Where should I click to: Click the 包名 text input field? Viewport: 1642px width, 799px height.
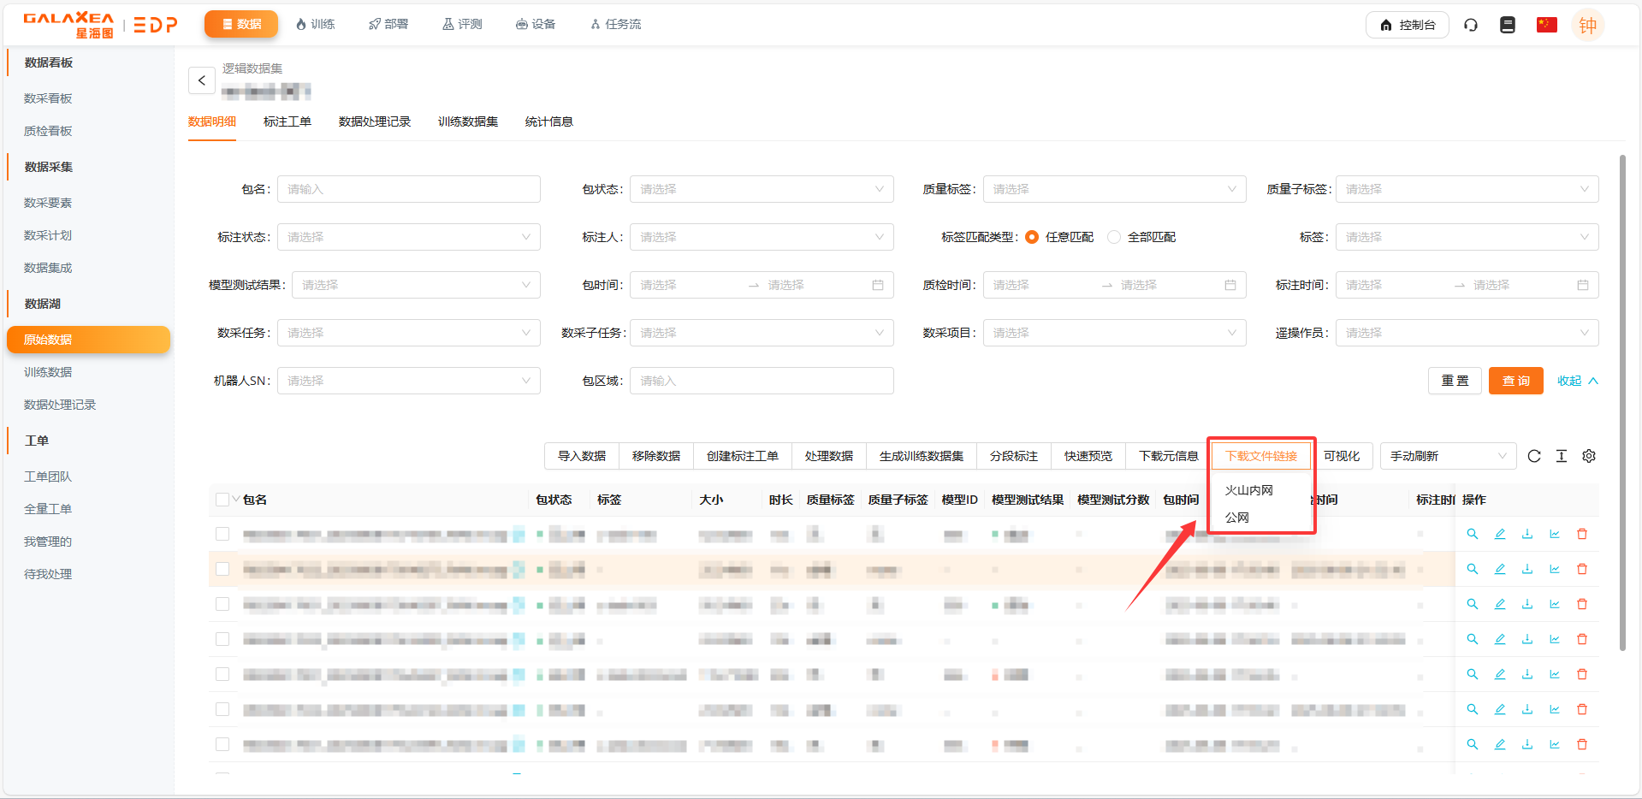[x=408, y=189]
